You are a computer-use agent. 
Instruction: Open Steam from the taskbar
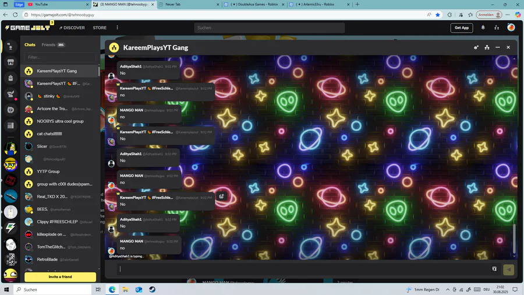pos(152,289)
